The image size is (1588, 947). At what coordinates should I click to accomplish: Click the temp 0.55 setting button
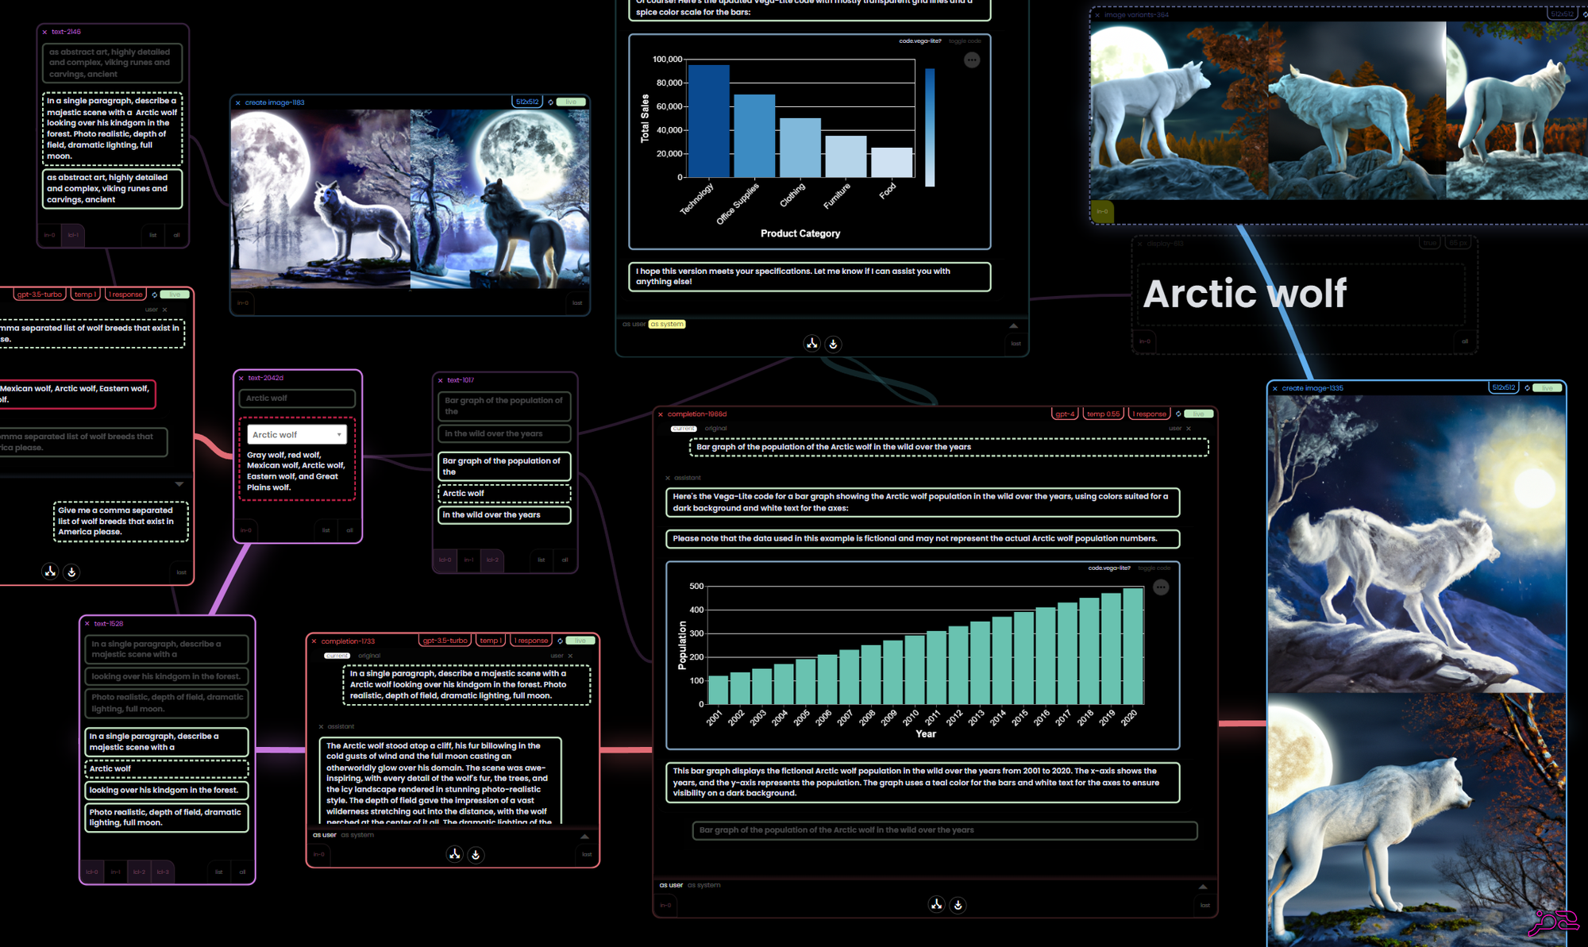click(1103, 414)
